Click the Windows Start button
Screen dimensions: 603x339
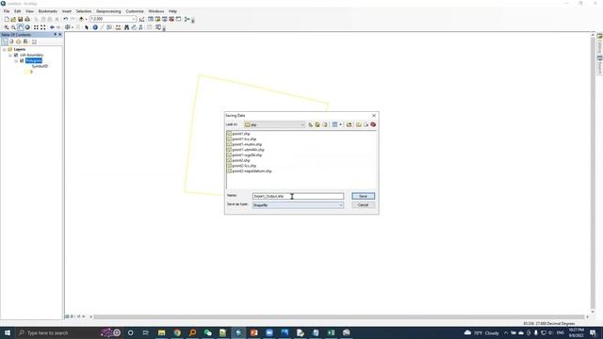(8, 332)
